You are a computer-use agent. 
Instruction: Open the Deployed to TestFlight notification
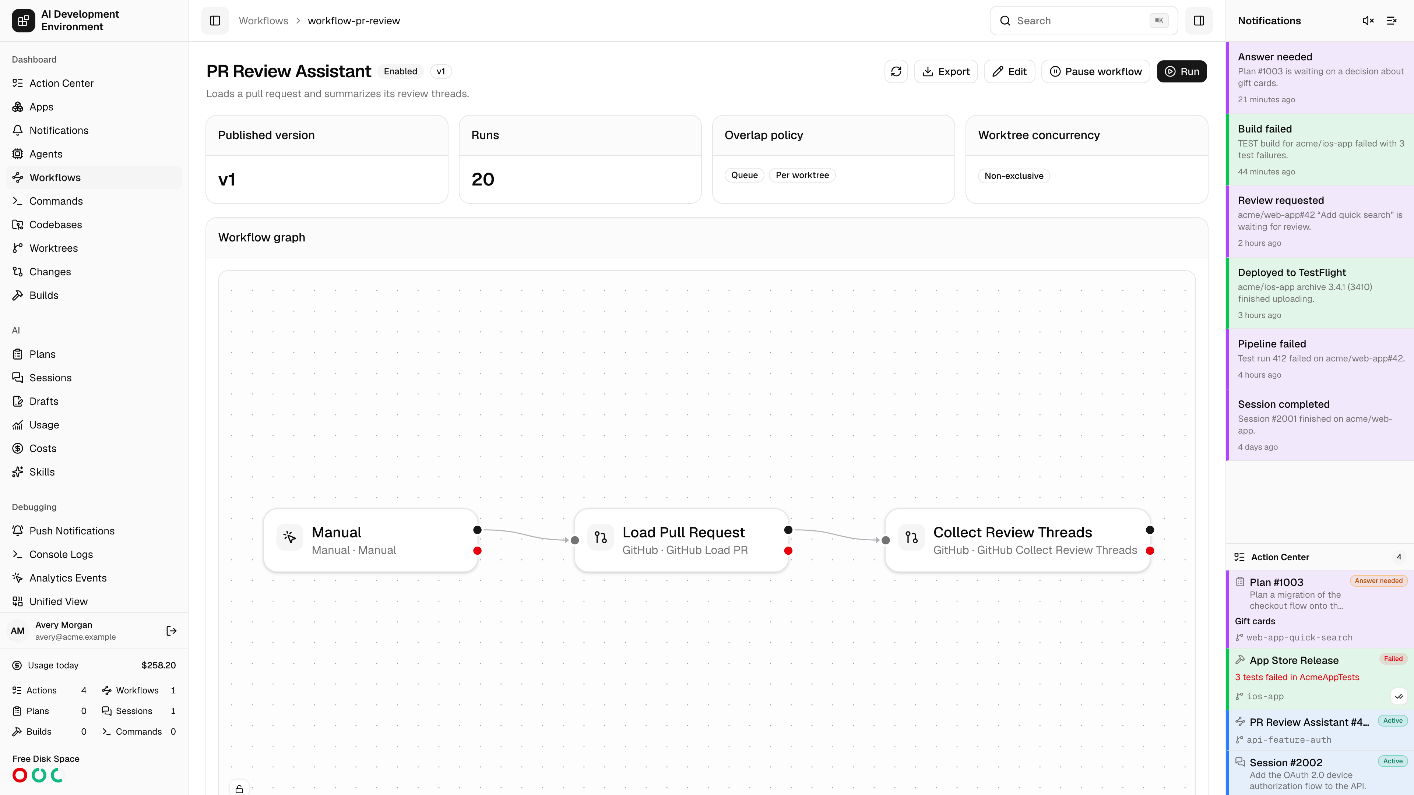[1320, 293]
